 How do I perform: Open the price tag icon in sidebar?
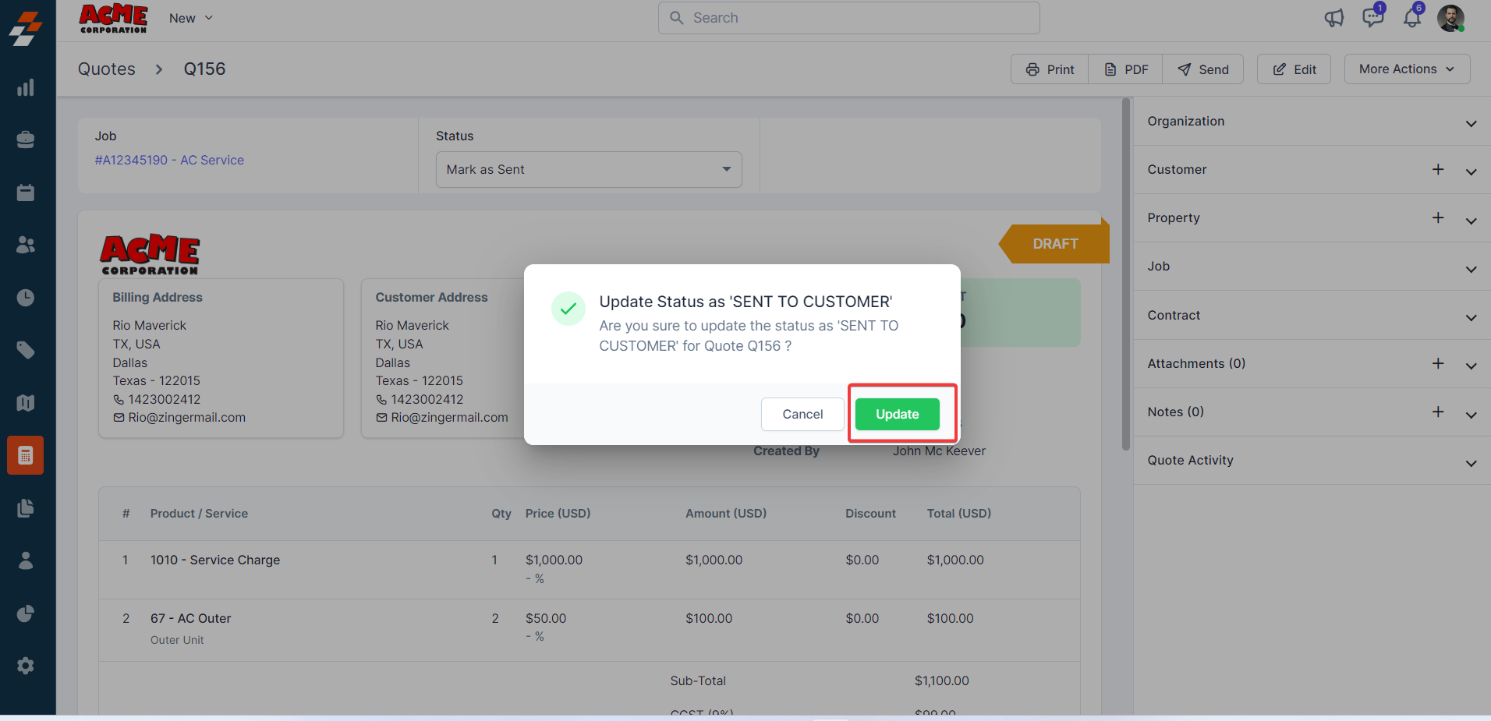coord(26,350)
